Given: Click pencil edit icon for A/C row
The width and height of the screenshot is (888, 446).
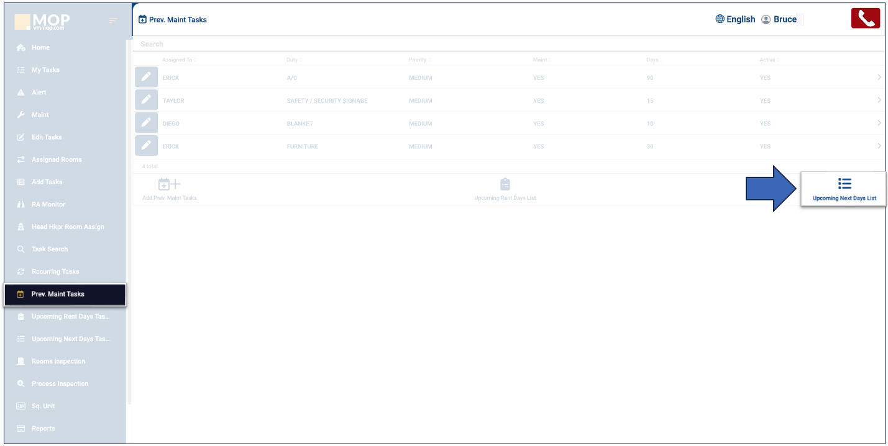Looking at the screenshot, I should tap(146, 78).
